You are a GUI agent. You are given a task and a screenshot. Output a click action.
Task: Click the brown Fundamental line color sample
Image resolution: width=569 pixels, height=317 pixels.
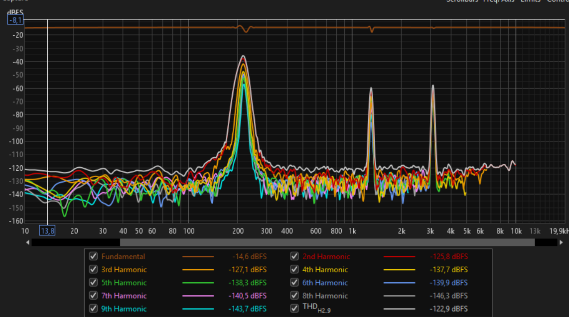198,257
